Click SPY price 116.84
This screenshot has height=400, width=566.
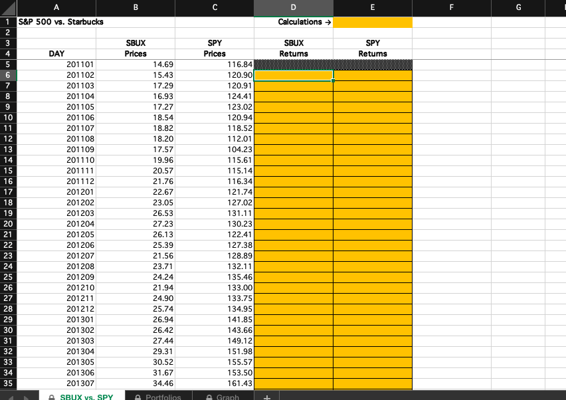[215, 64]
